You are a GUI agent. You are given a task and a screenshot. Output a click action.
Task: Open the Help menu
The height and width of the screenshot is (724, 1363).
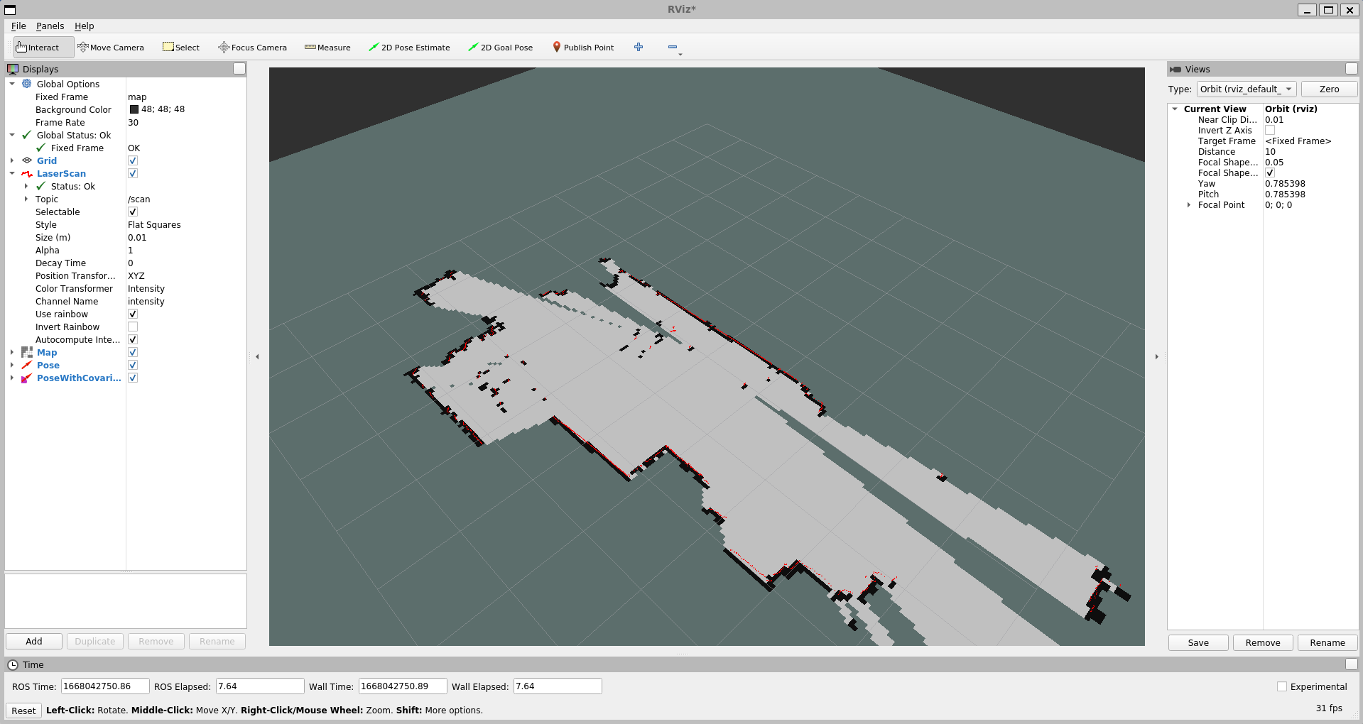coord(84,26)
